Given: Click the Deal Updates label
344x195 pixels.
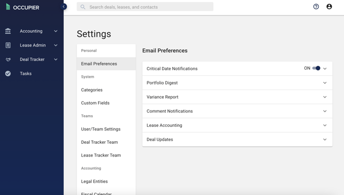Looking at the screenshot, I should [160, 140].
